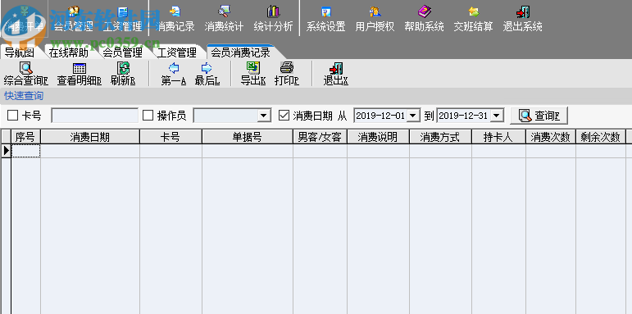The width and height of the screenshot is (632, 314).
Task: Open the 工资管理 main toolbar icon
Action: pyautogui.click(x=122, y=20)
